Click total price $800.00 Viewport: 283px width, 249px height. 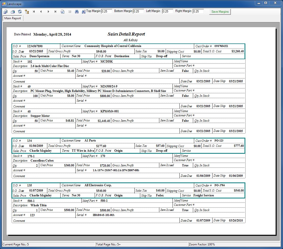pyautogui.click(x=105, y=96)
